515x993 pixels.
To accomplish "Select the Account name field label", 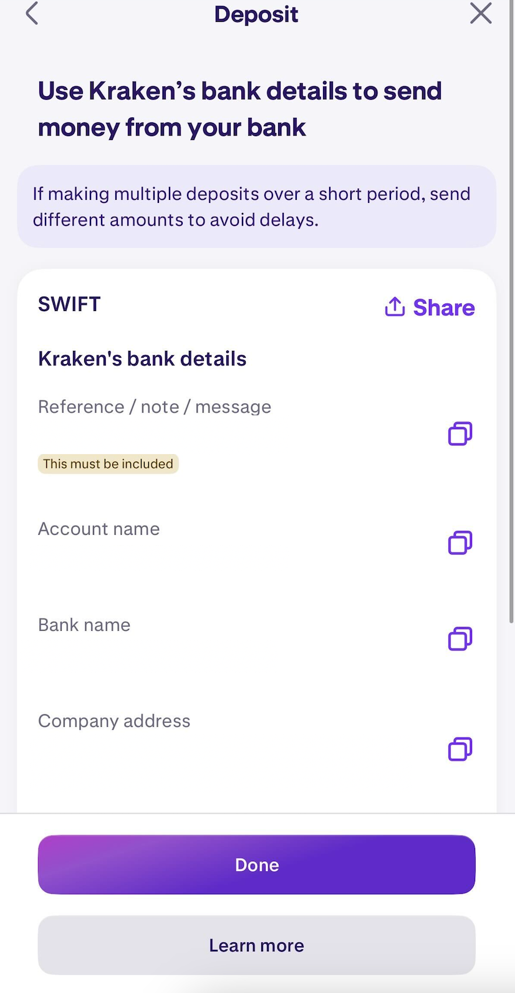I will [99, 529].
